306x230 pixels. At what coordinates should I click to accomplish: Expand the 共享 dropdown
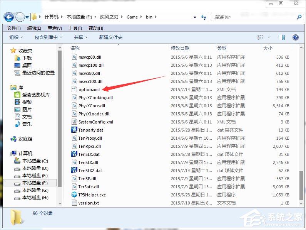[80, 37]
